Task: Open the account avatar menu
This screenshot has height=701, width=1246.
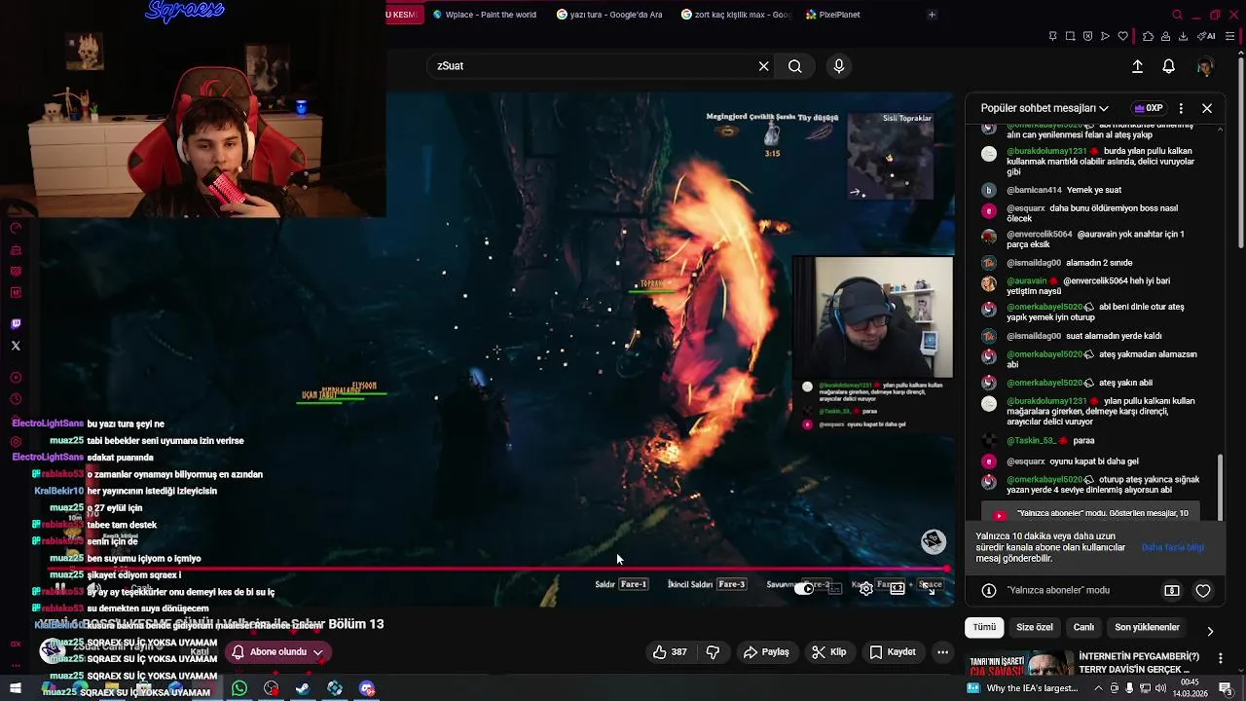Action: click(x=1205, y=66)
